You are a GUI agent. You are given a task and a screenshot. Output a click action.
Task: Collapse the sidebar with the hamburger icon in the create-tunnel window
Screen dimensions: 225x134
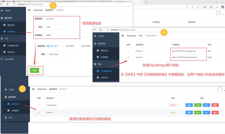[x=29, y=10]
